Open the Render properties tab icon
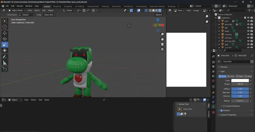 point(213,62)
